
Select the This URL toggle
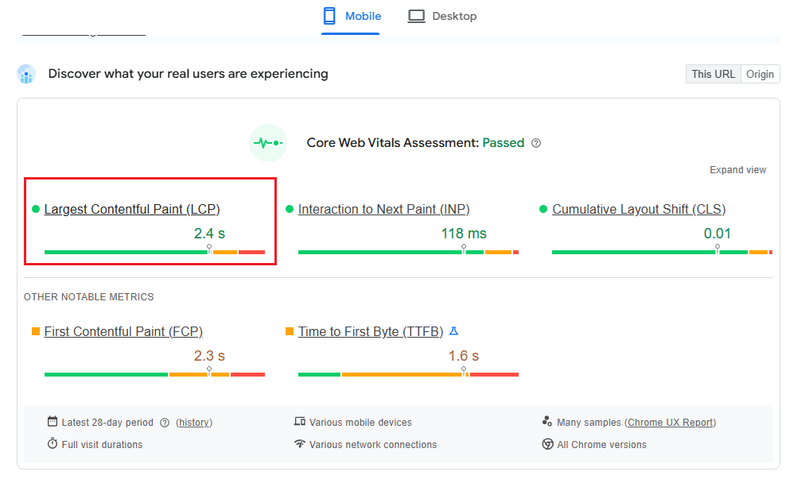[712, 73]
